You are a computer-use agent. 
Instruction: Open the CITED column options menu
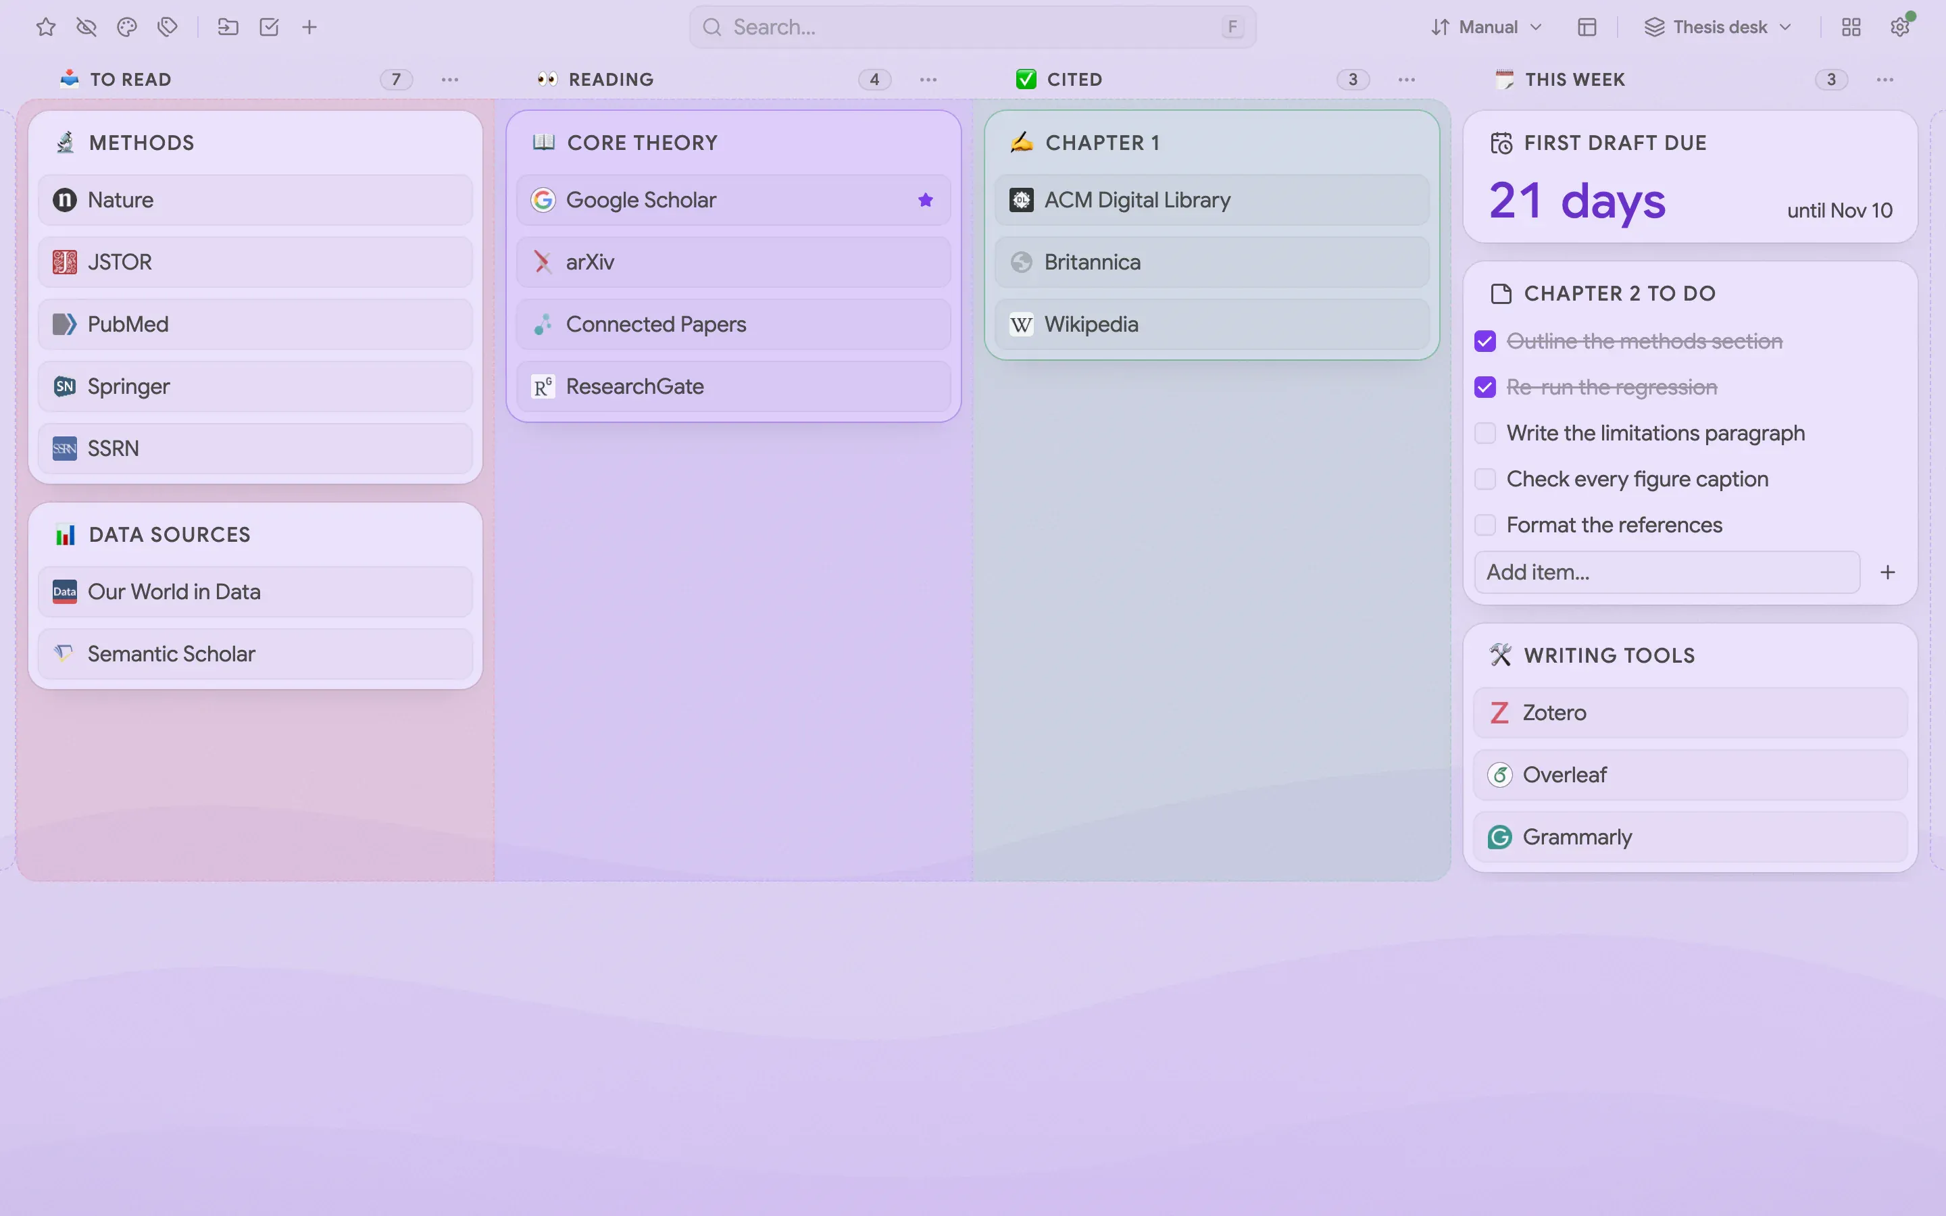coord(1406,80)
